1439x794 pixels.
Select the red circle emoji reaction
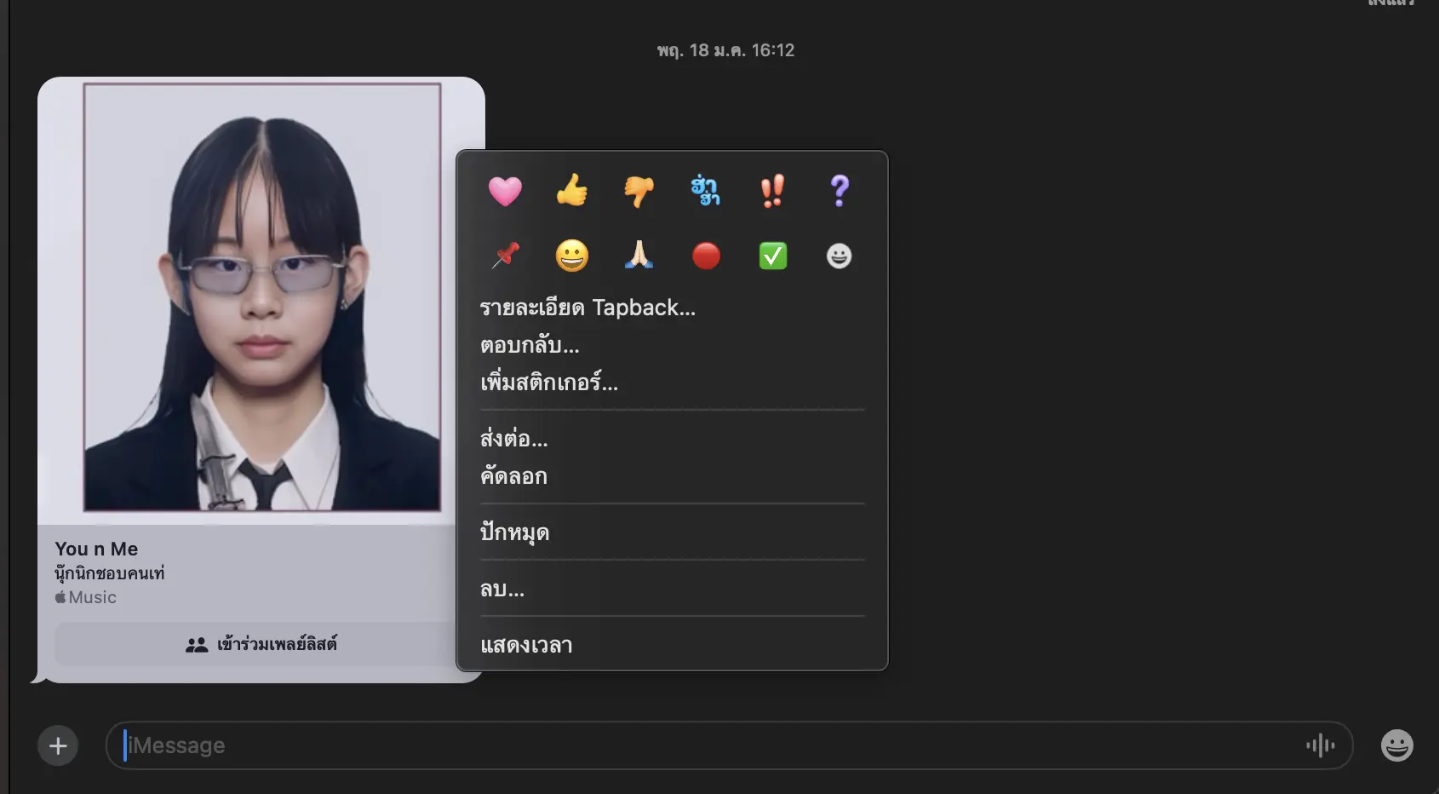coord(705,256)
